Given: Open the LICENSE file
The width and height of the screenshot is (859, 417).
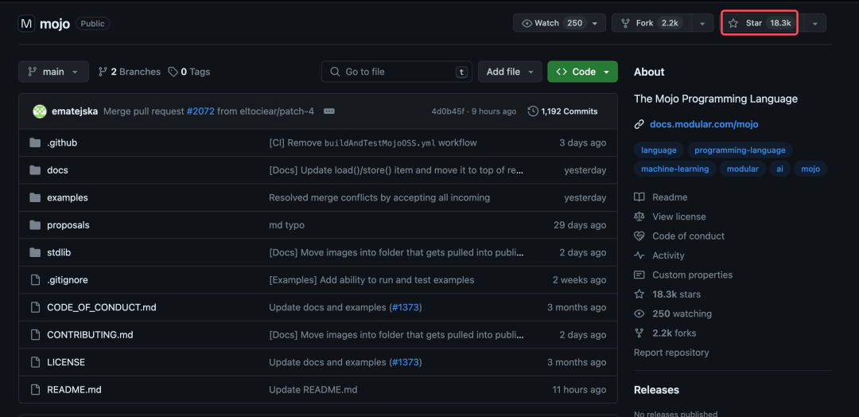Looking at the screenshot, I should click(66, 362).
